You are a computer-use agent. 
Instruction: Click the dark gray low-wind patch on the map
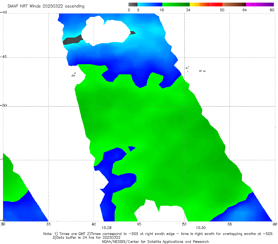73,40
